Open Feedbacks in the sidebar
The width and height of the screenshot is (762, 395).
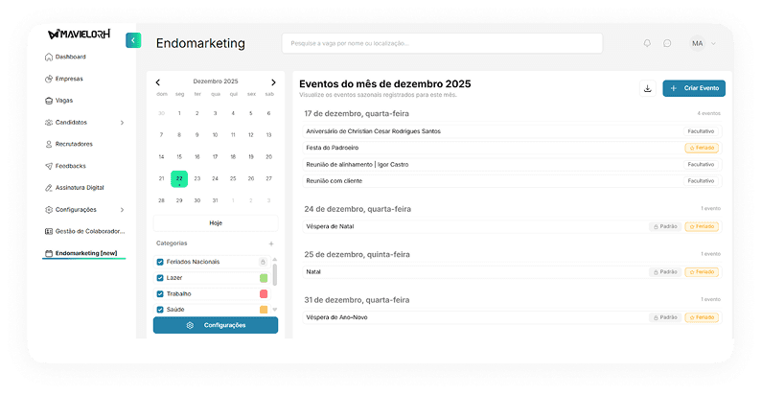pyautogui.click(x=65, y=166)
